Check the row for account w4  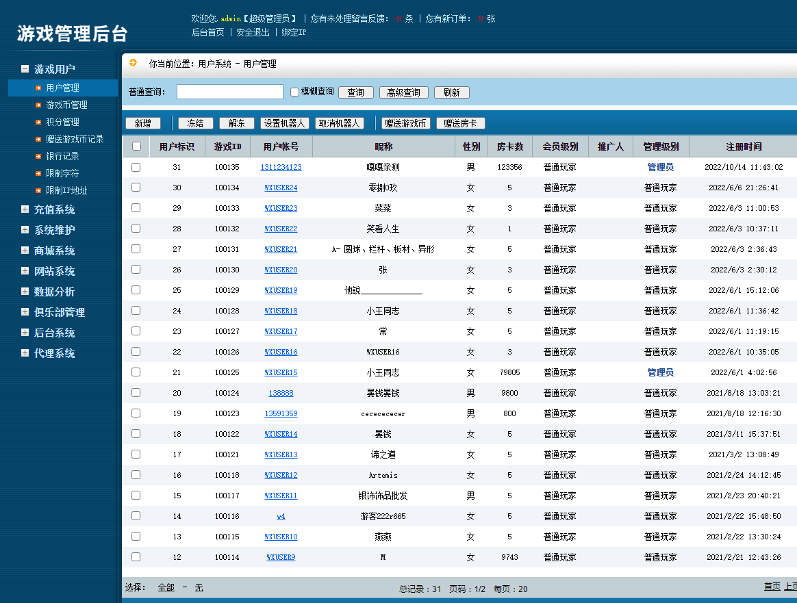point(136,515)
